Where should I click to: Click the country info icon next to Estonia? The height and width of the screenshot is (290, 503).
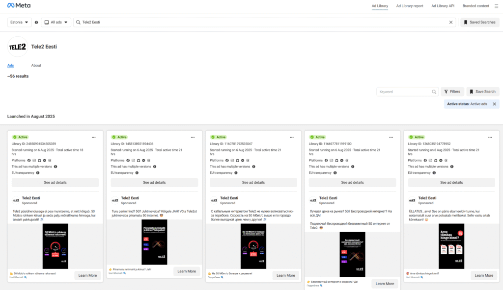tap(36, 23)
